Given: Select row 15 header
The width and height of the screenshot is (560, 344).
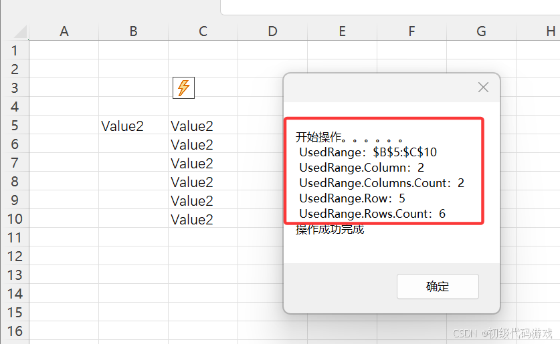Looking at the screenshot, I should 15,313.
